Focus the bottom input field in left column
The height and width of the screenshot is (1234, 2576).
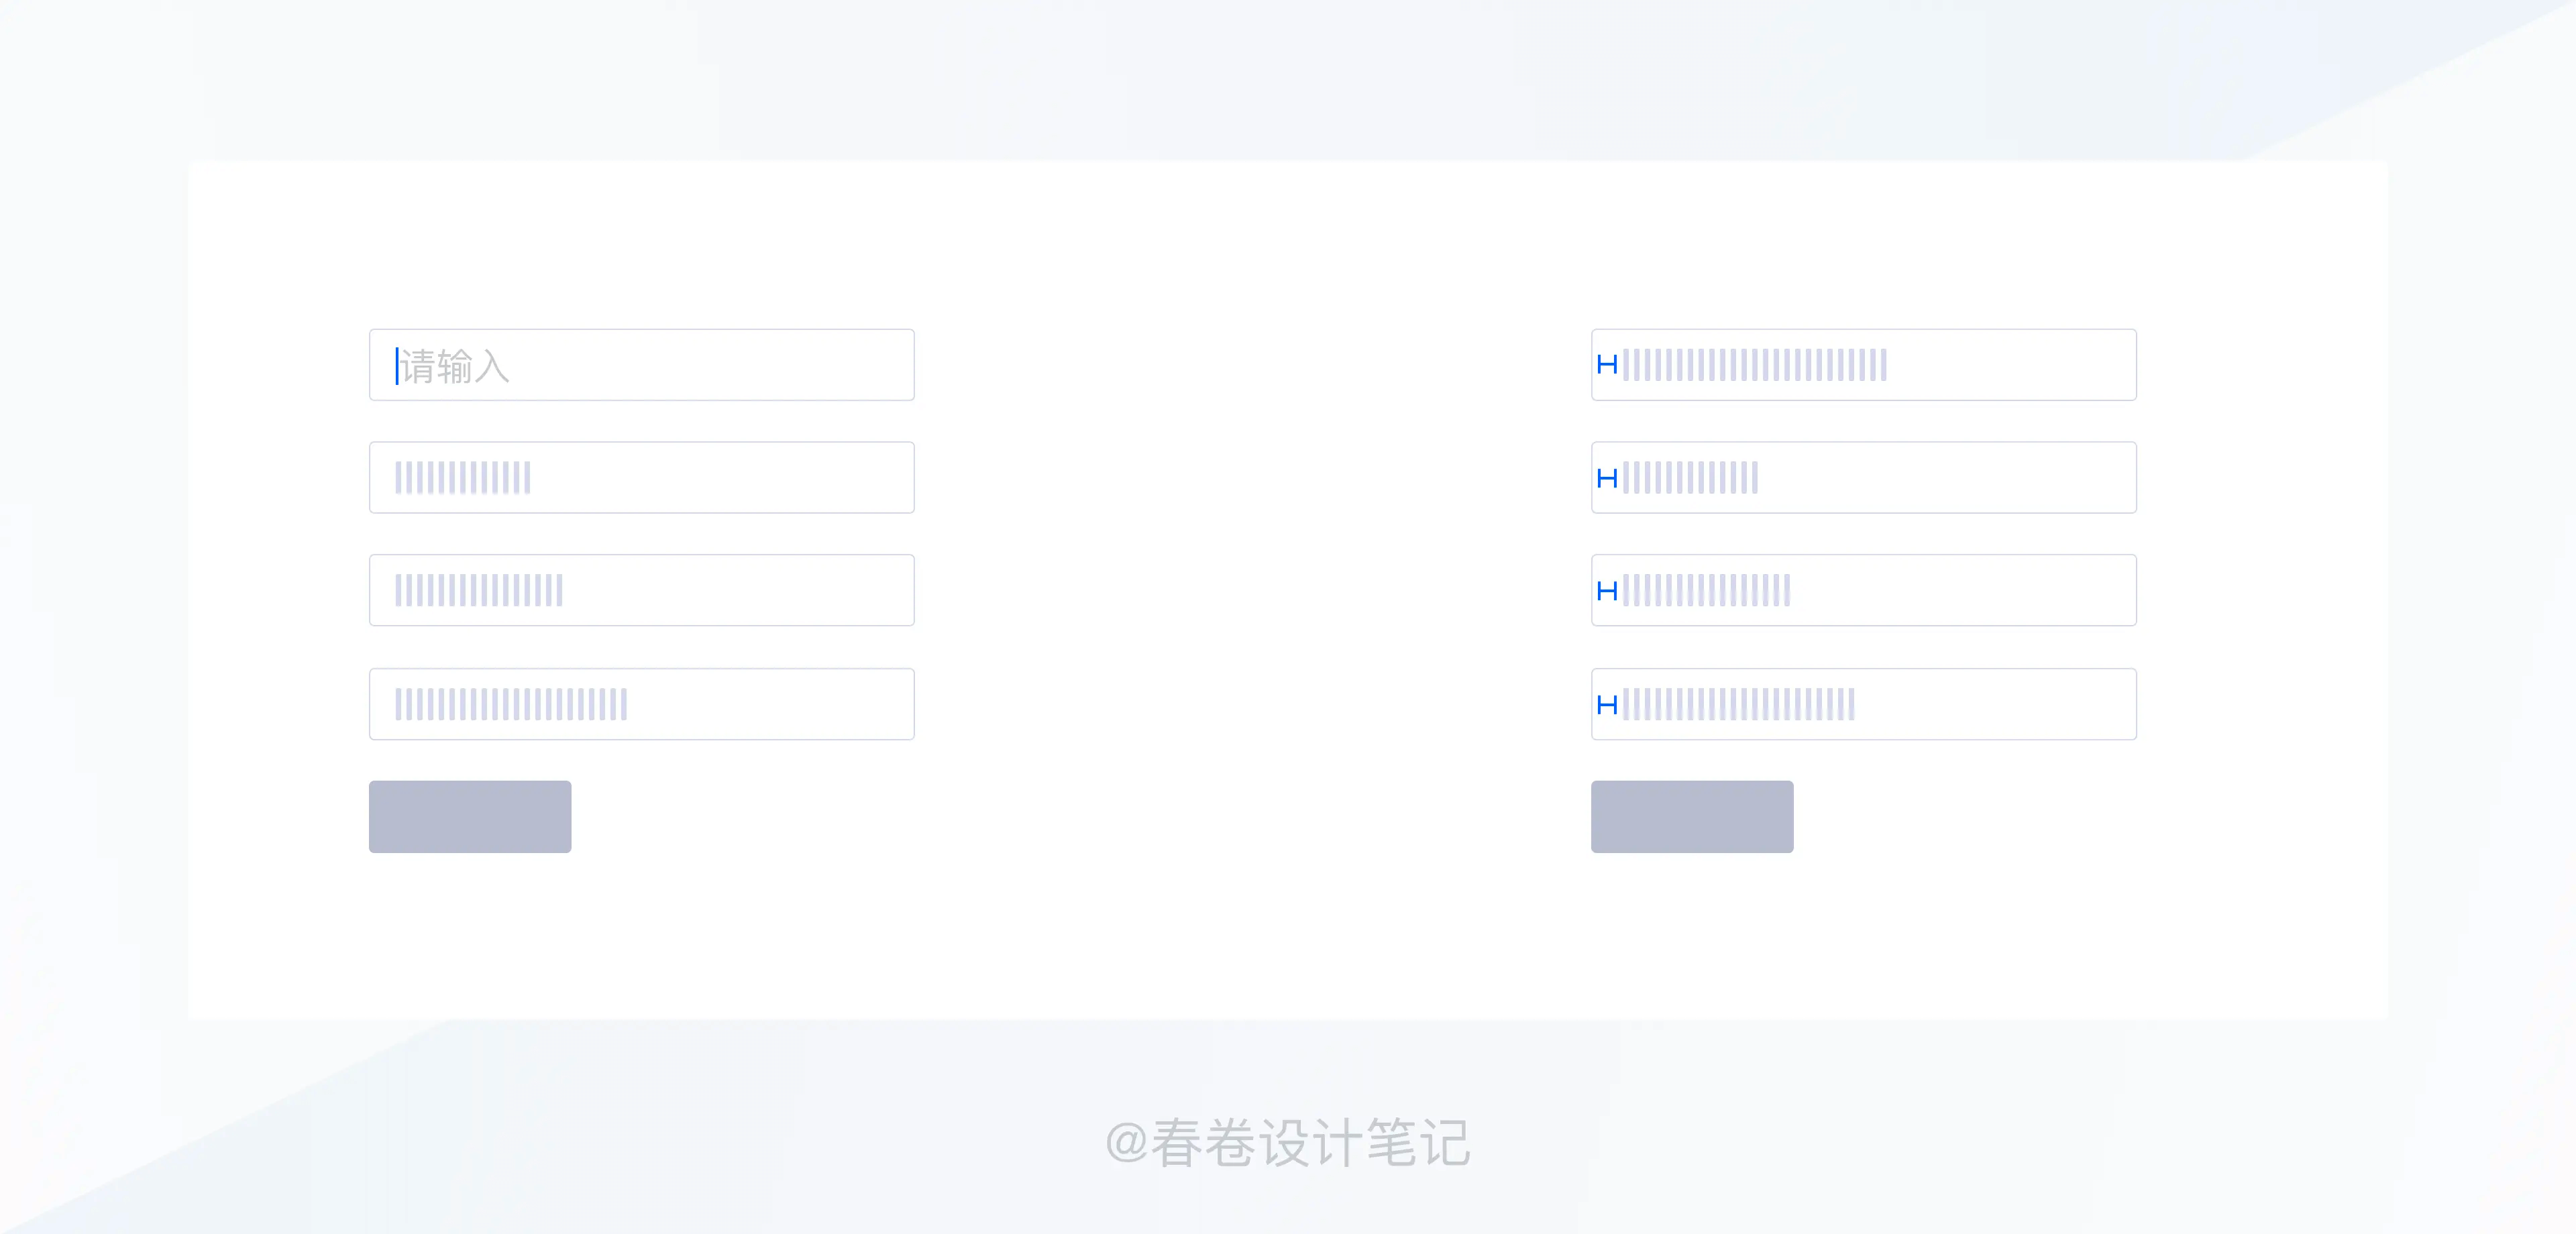pos(642,704)
